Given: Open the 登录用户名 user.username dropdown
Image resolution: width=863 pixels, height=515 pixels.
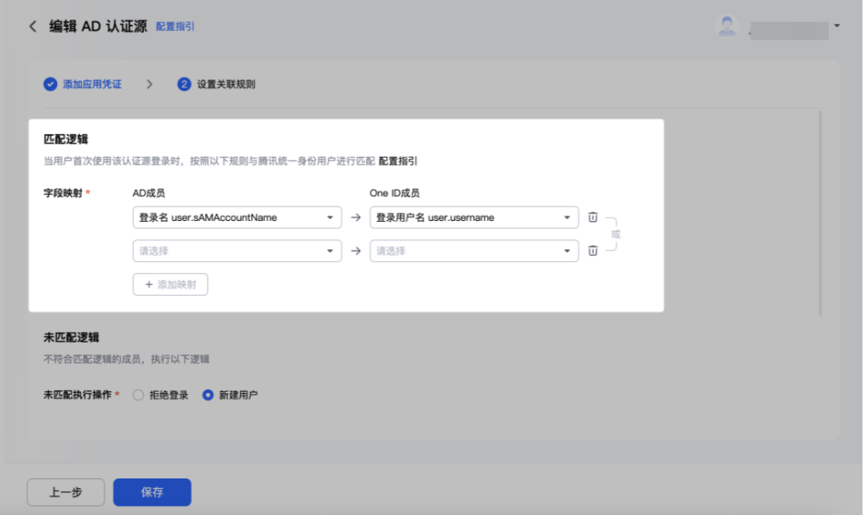Looking at the screenshot, I should (x=474, y=217).
